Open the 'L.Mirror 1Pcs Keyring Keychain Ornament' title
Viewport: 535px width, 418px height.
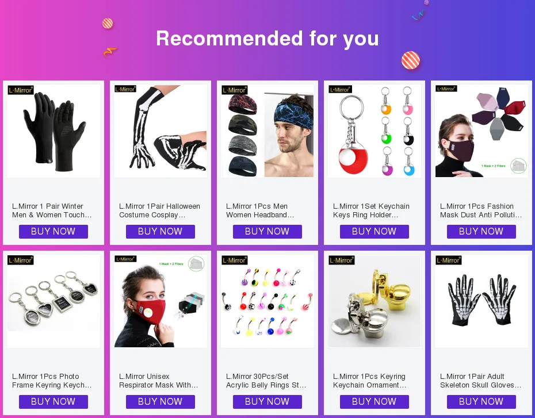coord(370,381)
